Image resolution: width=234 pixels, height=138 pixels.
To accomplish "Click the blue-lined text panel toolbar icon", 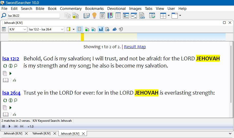I will coord(126,15).
